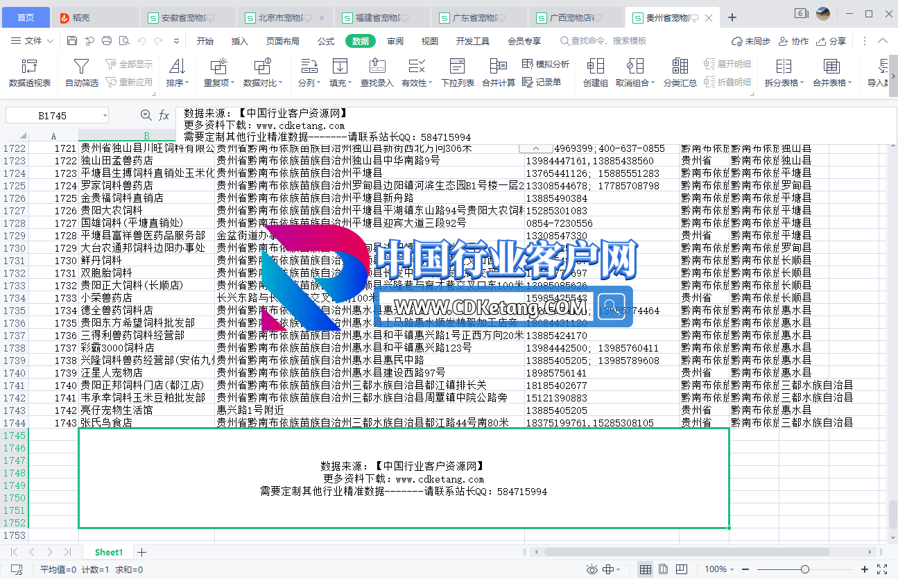898x579 pixels.
Task: Open the 有效性 validation dropdown
Action: pyautogui.click(x=417, y=73)
